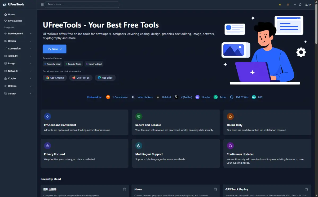Click the plus icon in the header
The height and width of the screenshot is (197, 318).
294,5
